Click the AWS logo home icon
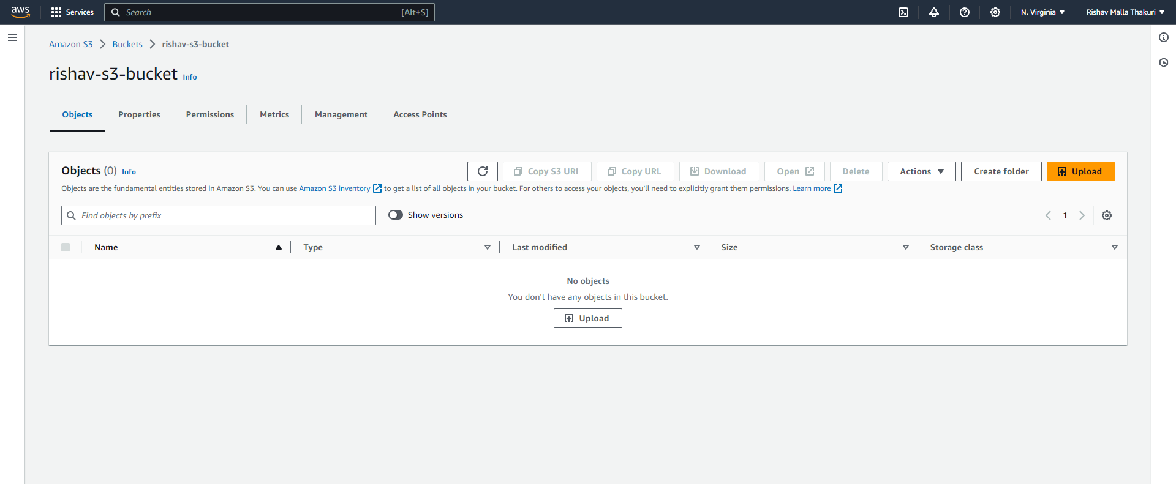 (x=20, y=12)
